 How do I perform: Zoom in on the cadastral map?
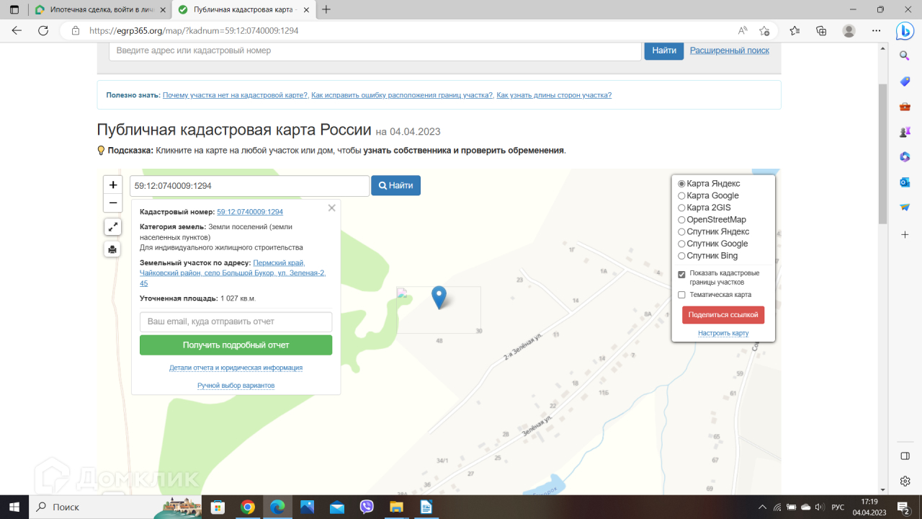tap(113, 185)
